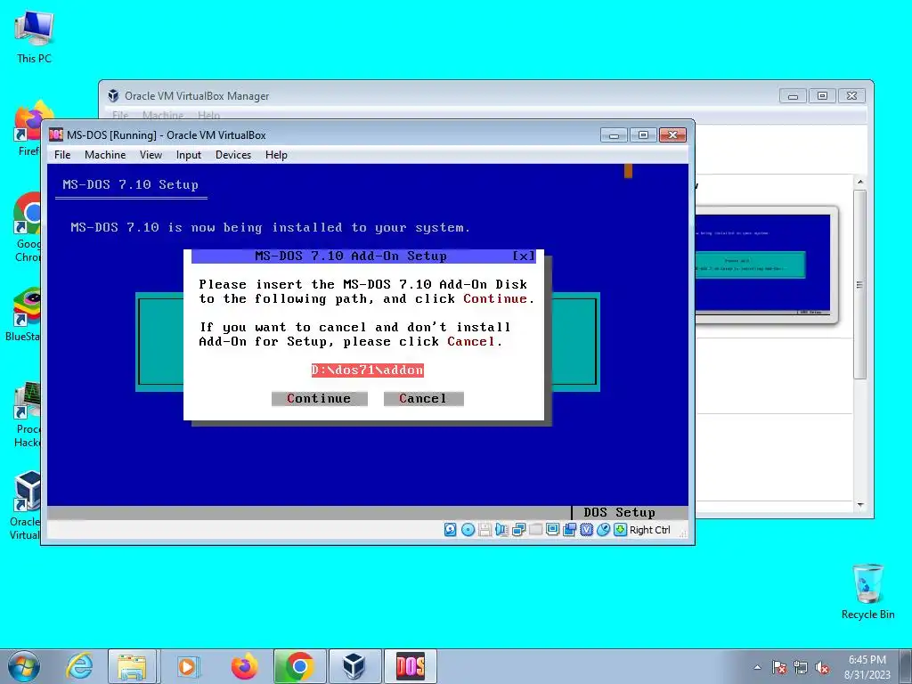Viewport: 912px width, 684px height.
Task: Click the optical disk status icon
Action: [468, 529]
